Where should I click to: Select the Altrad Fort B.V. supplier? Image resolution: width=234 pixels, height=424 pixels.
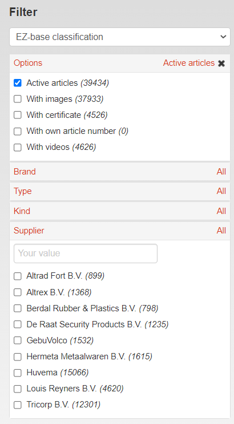pos(18,276)
